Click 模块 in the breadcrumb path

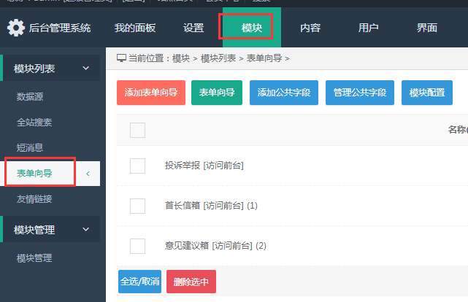(181, 58)
